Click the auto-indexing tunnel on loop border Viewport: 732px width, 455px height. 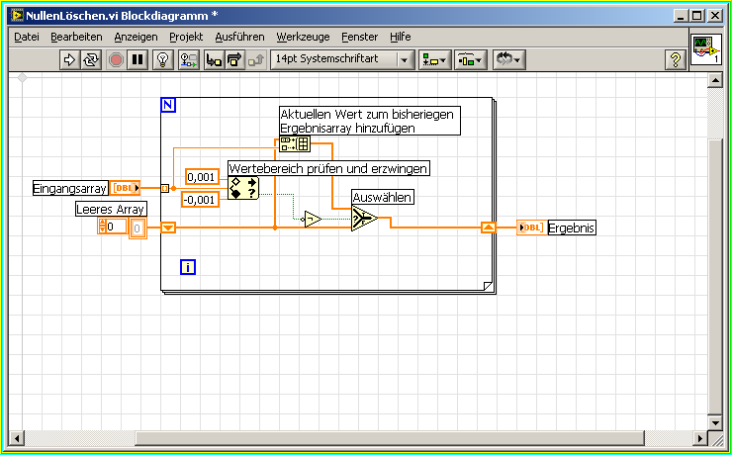tap(164, 188)
